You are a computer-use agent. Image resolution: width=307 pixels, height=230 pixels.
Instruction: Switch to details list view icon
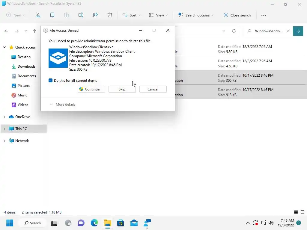click(x=296, y=212)
